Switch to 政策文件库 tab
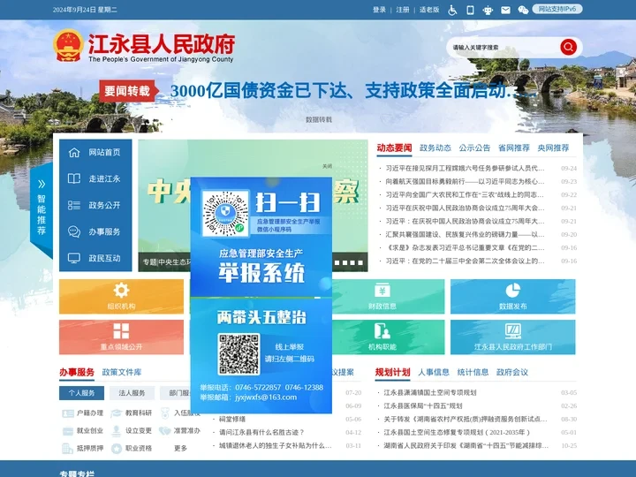 (122, 373)
